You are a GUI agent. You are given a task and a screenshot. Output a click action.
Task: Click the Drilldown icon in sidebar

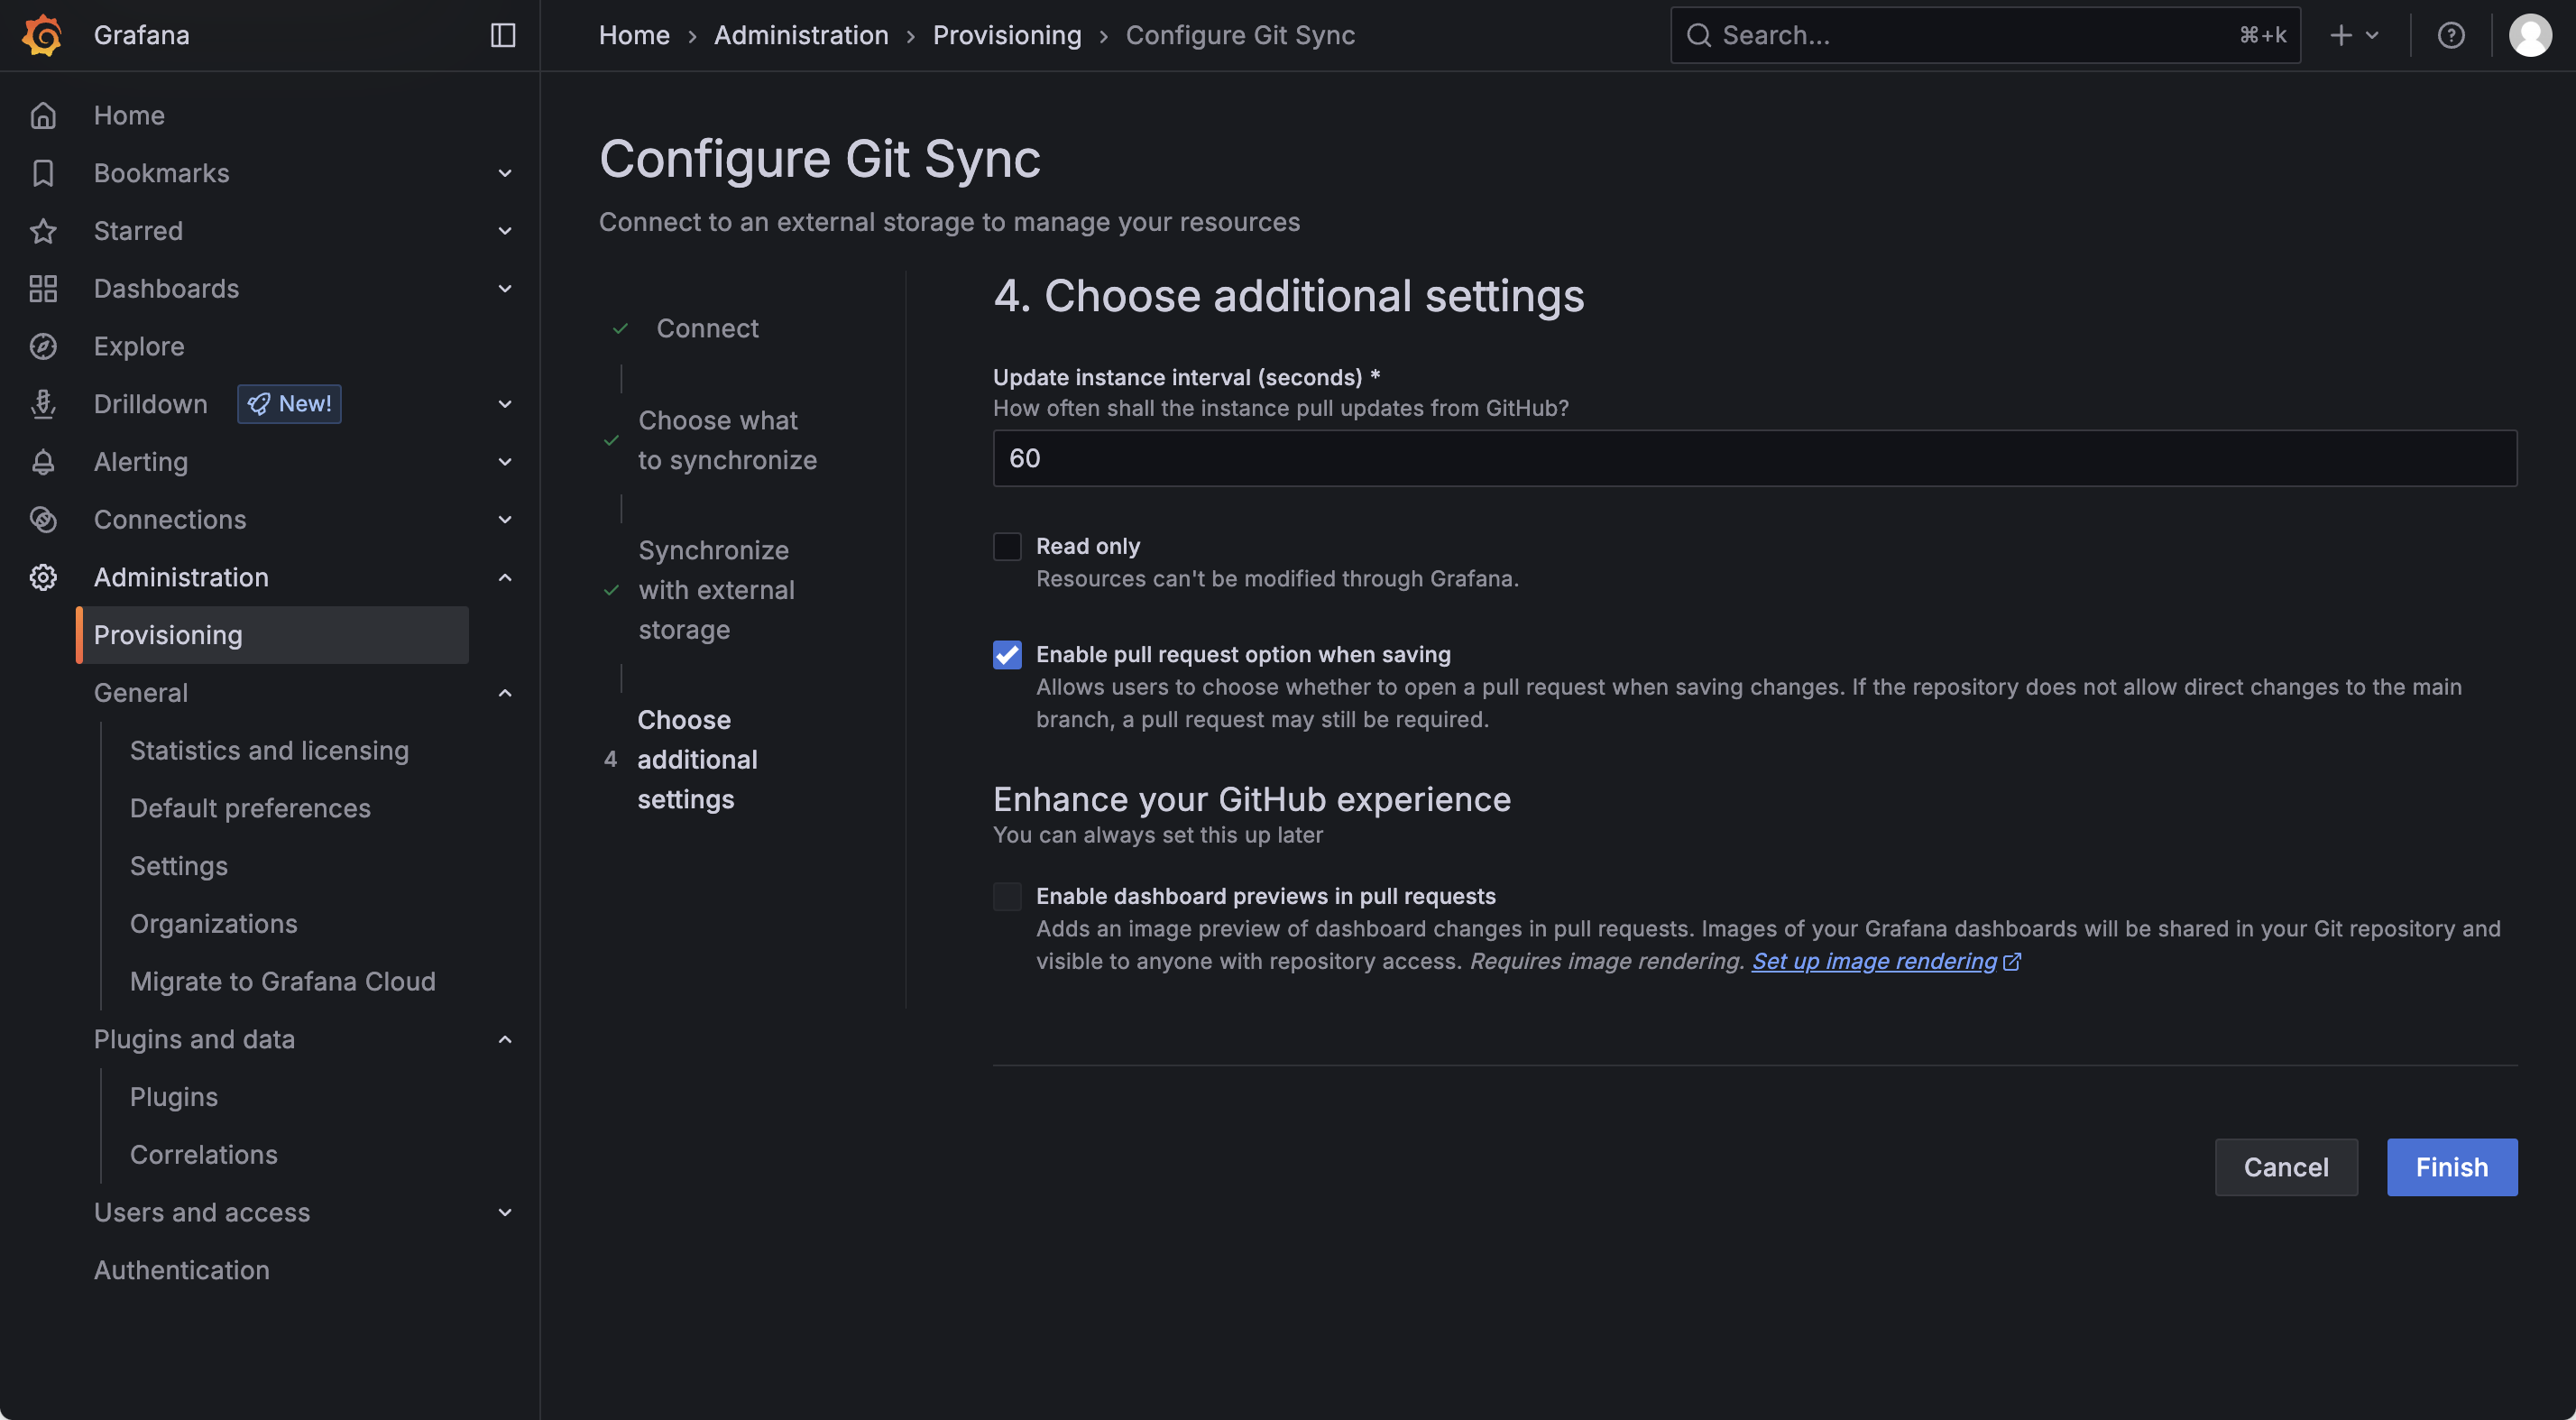[43, 404]
